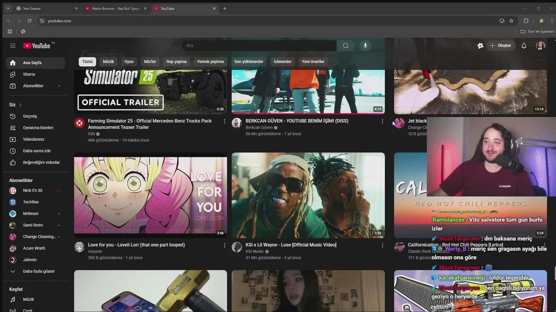Click the Oluştur create button

coord(500,45)
